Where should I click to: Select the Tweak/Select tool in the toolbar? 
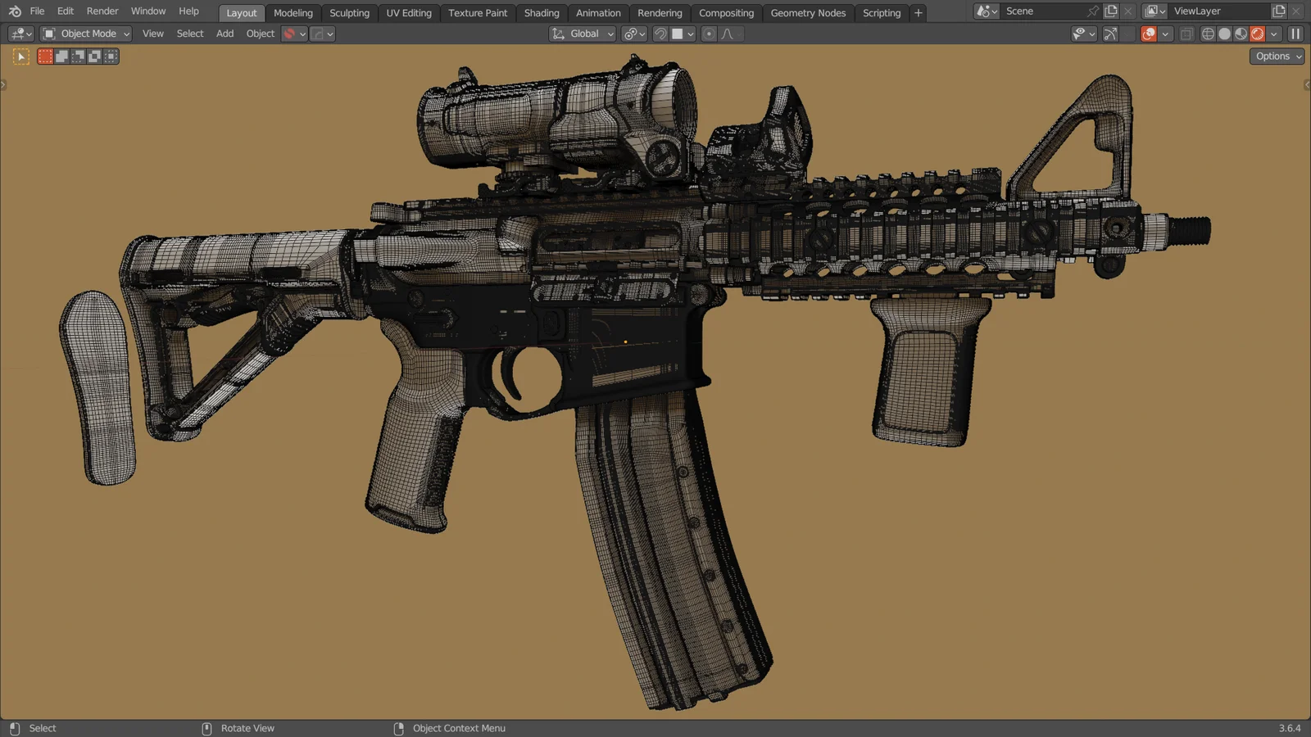[x=20, y=56]
